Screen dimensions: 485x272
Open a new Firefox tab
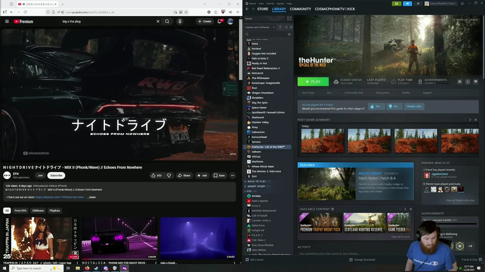63,4
